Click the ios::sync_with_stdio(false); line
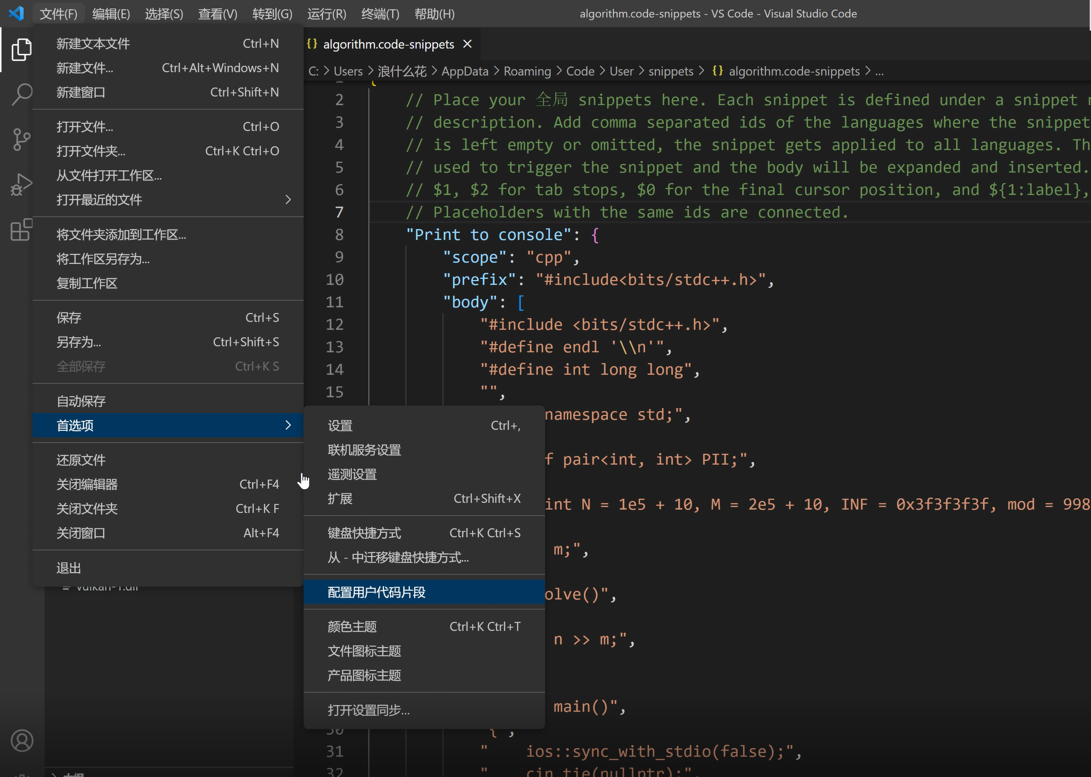This screenshot has height=777, width=1091. 641,751
